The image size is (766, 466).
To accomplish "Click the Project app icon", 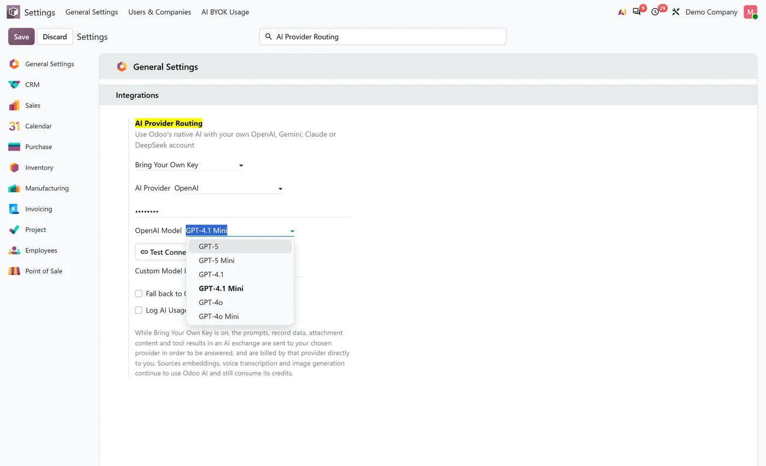I will (14, 230).
